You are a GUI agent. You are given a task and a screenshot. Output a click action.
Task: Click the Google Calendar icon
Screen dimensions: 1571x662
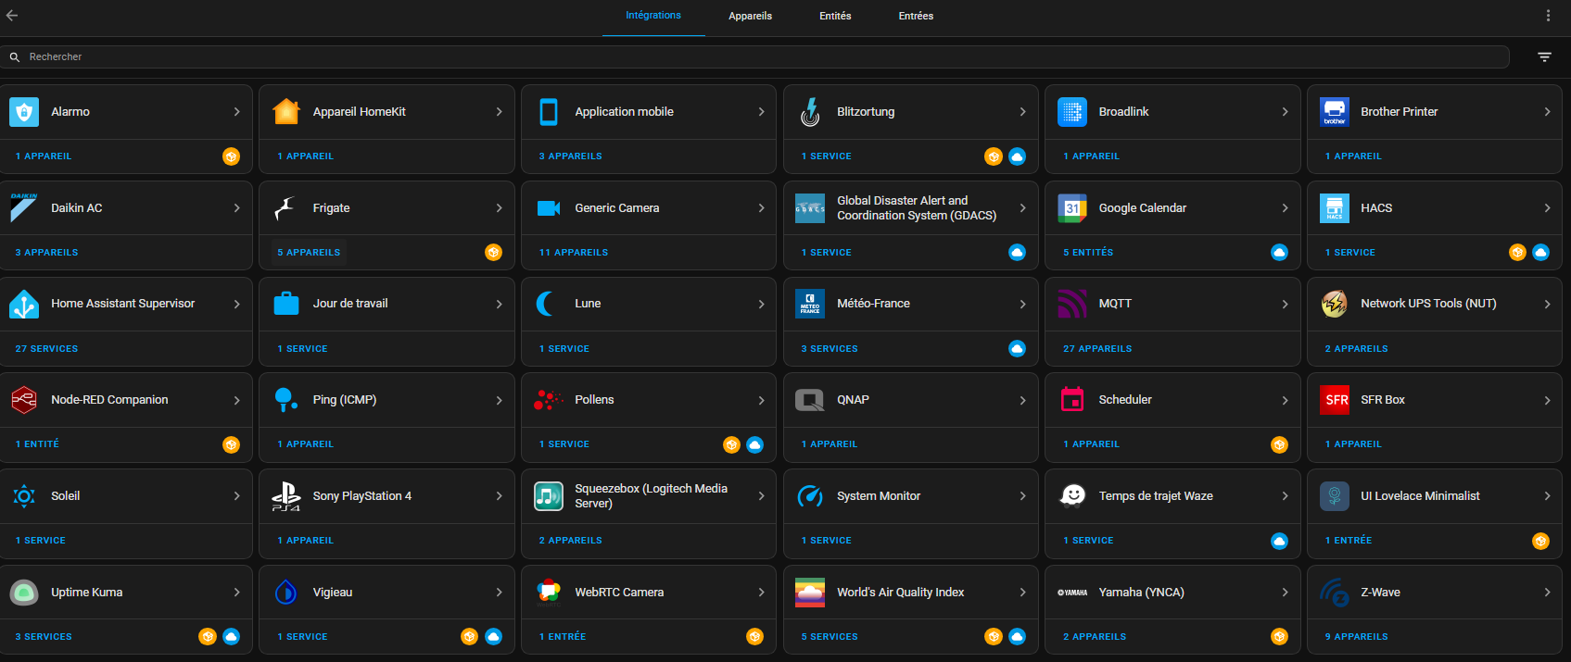(1072, 208)
